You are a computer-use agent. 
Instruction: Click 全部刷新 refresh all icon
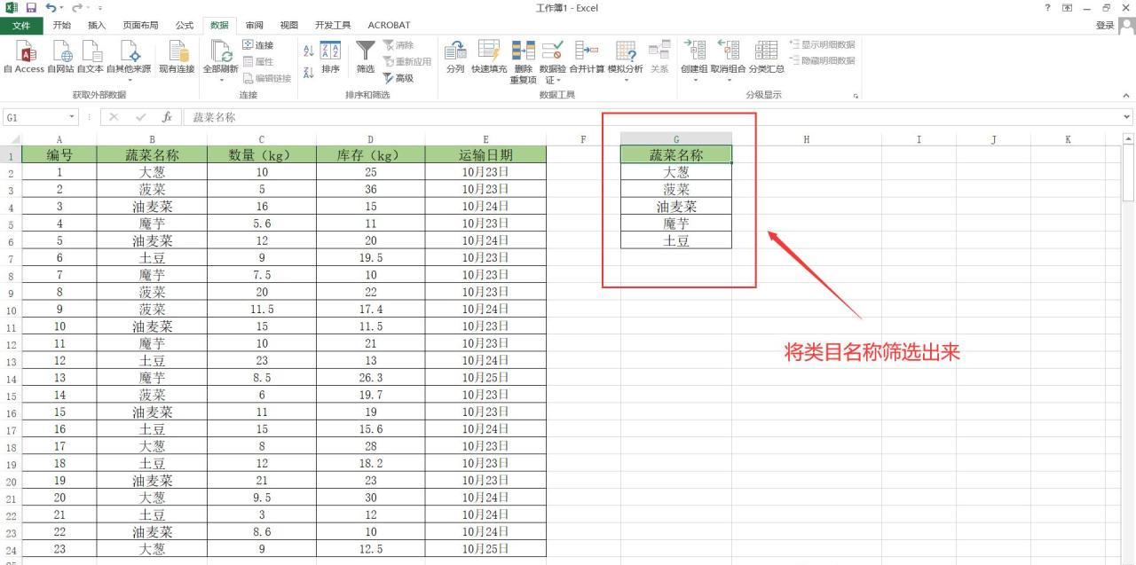click(220, 52)
